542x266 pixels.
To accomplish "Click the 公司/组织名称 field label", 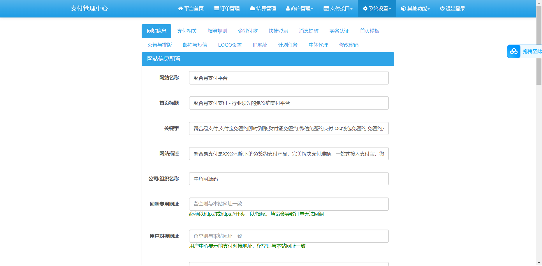I will [163, 179].
